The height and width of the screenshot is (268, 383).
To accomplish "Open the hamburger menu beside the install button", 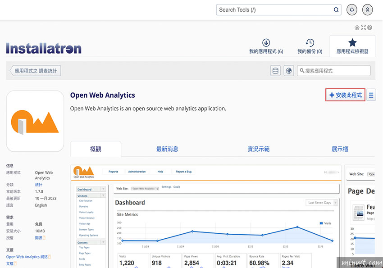I will pyautogui.click(x=371, y=95).
